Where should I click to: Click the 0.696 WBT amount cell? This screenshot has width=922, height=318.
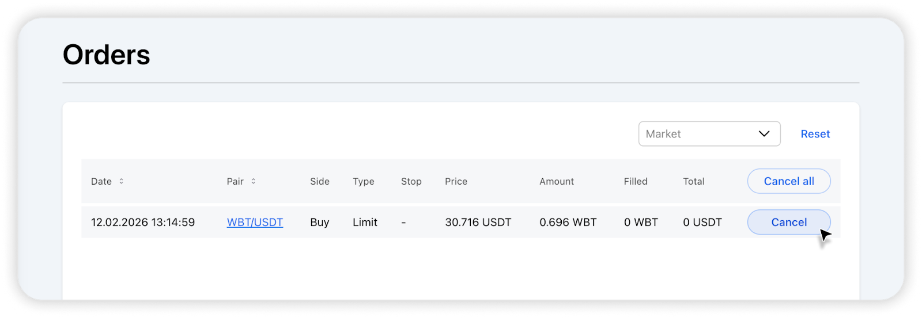click(568, 223)
